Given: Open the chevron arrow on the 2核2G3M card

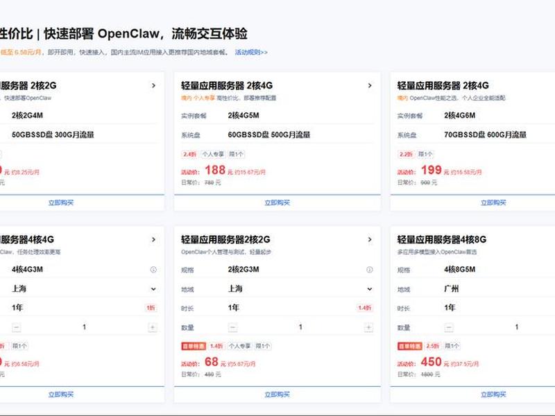Looking at the screenshot, I should (370, 240).
